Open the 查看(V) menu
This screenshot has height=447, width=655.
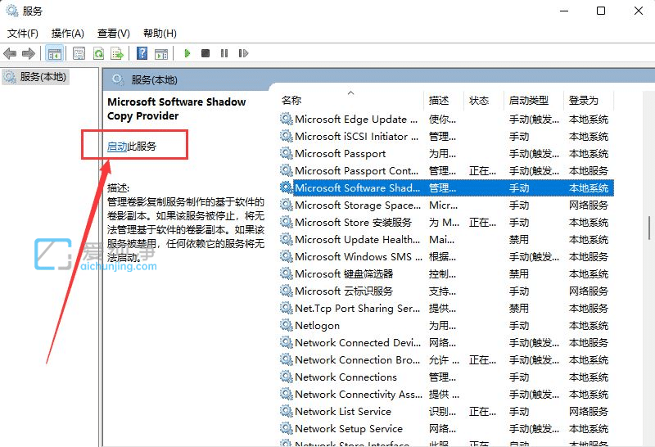pos(113,34)
